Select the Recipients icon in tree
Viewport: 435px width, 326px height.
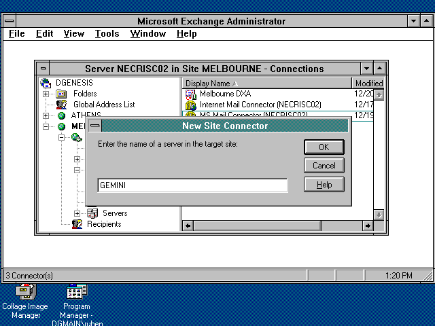click(77, 224)
